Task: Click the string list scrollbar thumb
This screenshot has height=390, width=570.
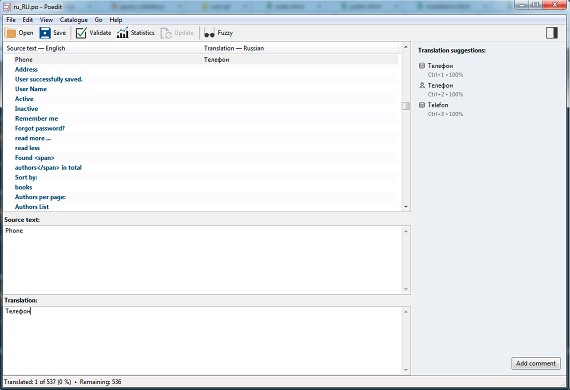Action: tap(405, 106)
